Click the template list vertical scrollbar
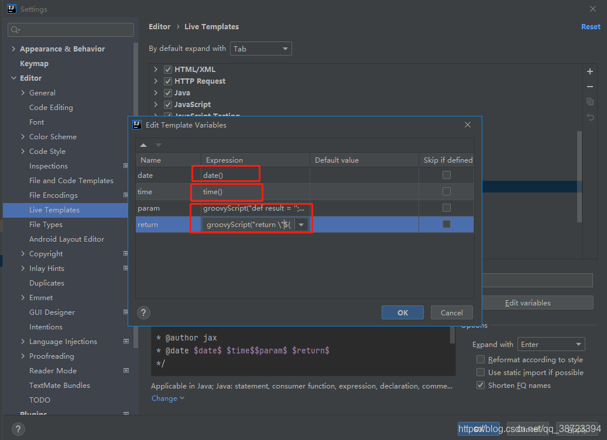 (x=579, y=176)
